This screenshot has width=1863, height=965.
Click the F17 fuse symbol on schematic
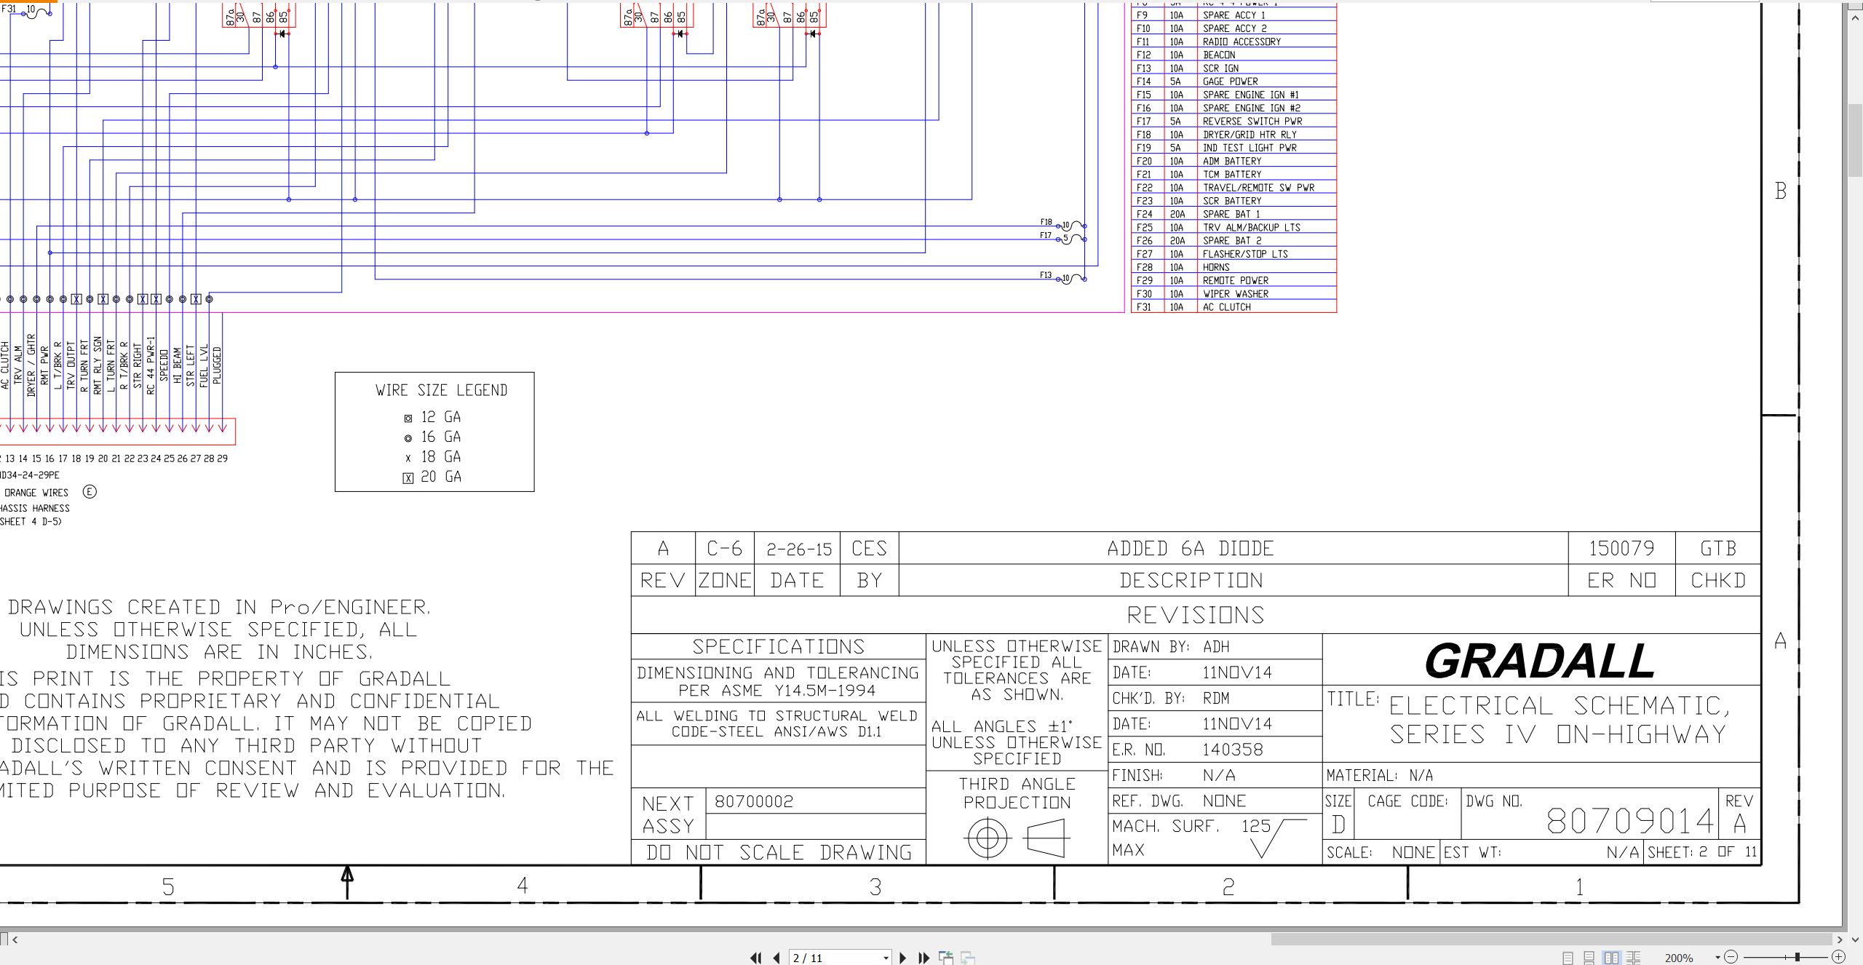tap(1071, 239)
